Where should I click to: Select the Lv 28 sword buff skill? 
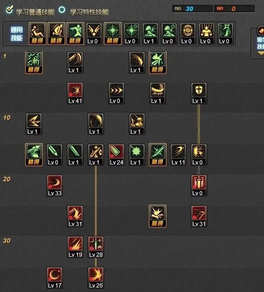[x=96, y=247]
